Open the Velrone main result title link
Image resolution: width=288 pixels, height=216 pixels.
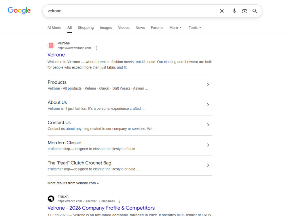click(x=56, y=55)
